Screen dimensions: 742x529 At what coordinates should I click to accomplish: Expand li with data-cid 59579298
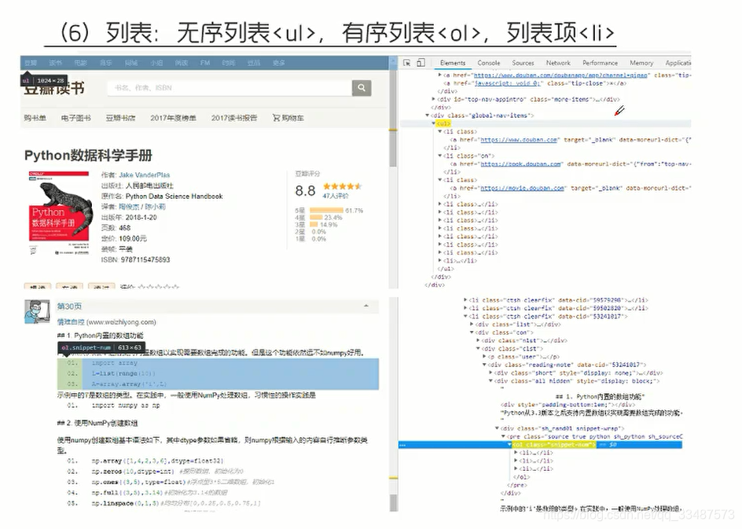click(465, 300)
